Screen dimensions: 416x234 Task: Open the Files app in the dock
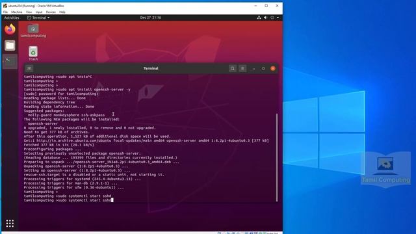click(x=10, y=45)
